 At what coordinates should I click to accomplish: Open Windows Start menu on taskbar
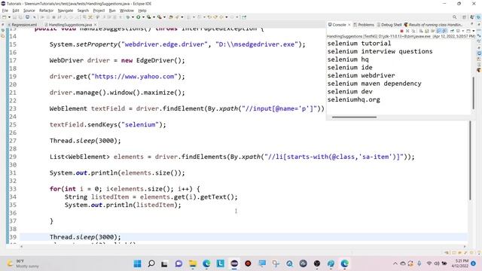pyautogui.click(x=137, y=263)
